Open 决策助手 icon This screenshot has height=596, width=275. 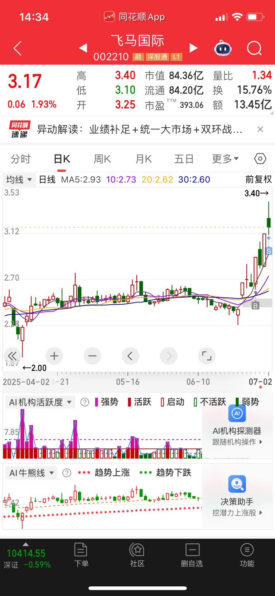click(x=237, y=484)
